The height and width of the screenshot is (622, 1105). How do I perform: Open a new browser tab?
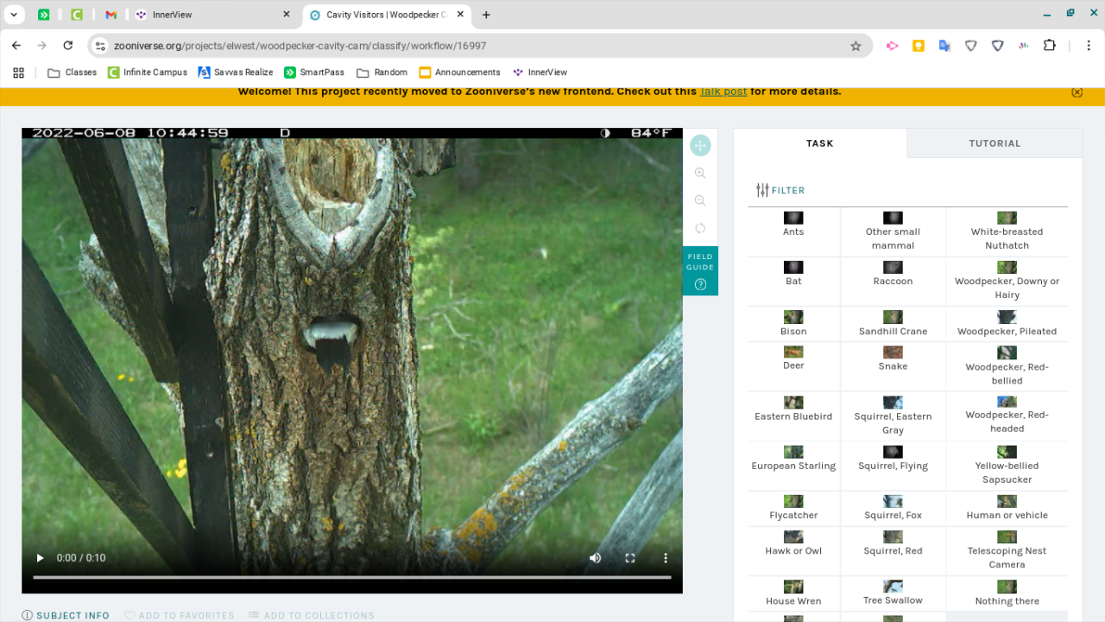pyautogui.click(x=486, y=15)
